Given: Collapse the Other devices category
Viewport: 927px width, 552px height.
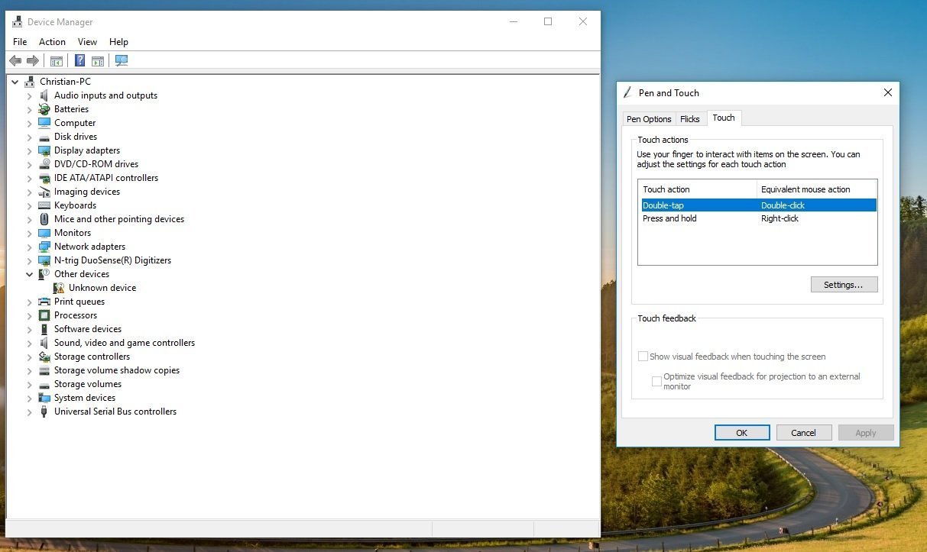Looking at the screenshot, I should (29, 274).
